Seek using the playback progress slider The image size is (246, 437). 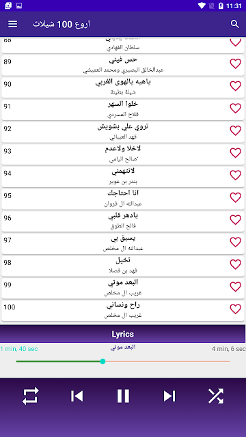coord(123,361)
